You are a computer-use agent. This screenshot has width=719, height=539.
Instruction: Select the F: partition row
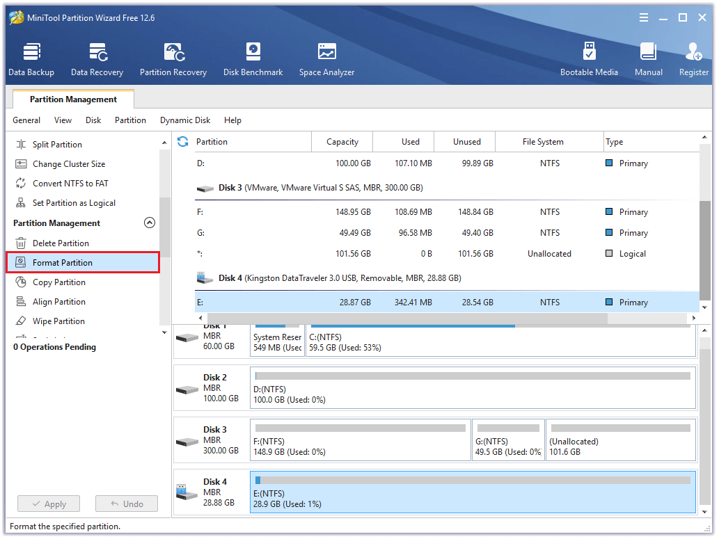tap(447, 211)
